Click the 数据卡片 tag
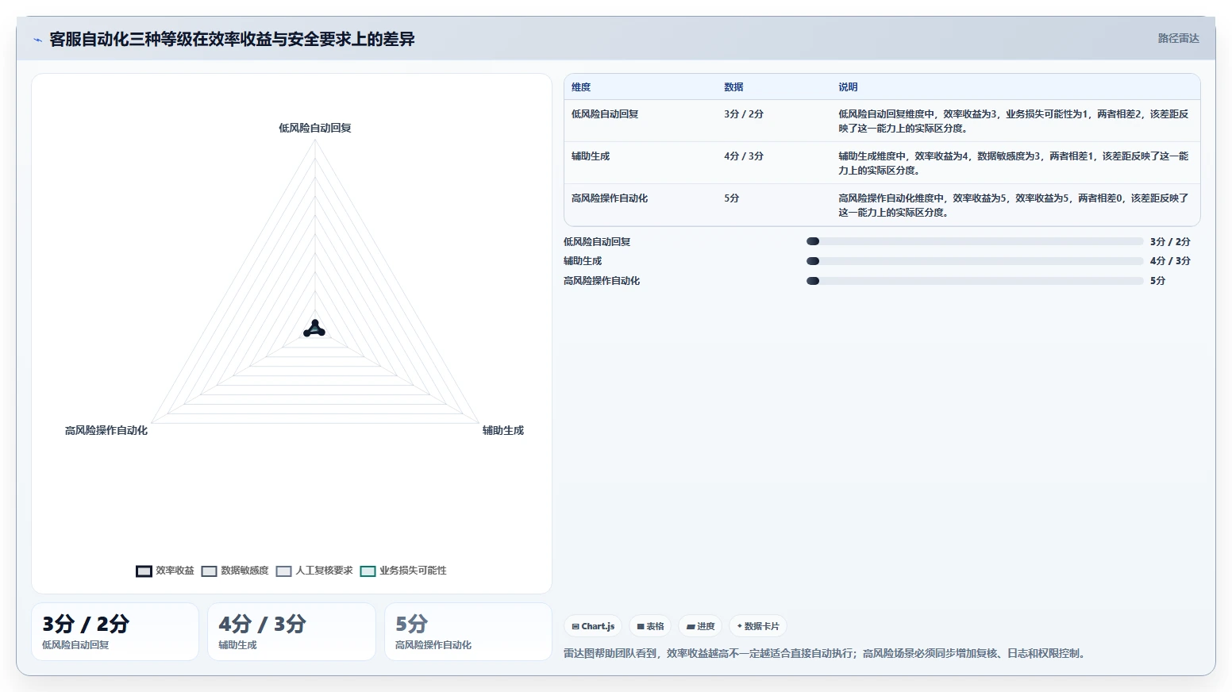This screenshot has width=1232, height=692. tap(758, 626)
